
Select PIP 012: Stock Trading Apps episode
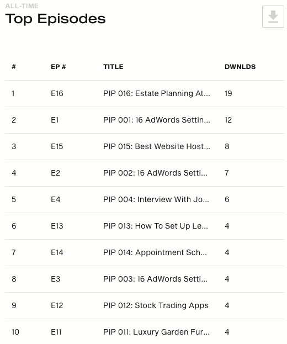pos(156,305)
